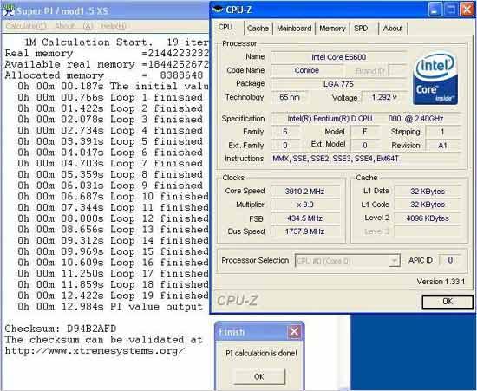Click the Package field LGA 775
This screenshot has height=391, width=477.
[338, 84]
